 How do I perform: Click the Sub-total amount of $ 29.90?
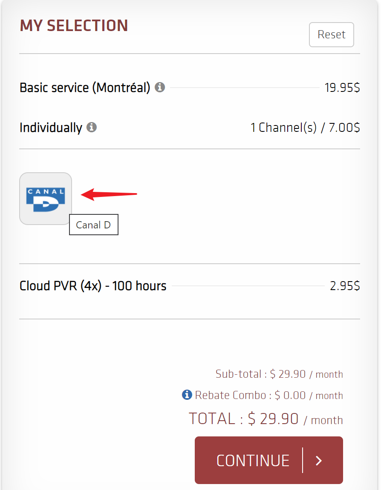tap(289, 374)
